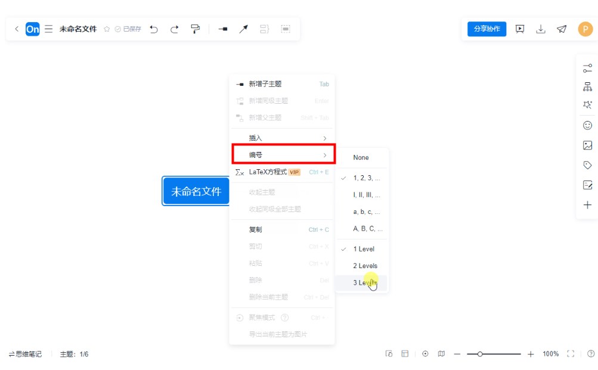Open the tag label panel icon
The width and height of the screenshot is (598, 370).
pyautogui.click(x=587, y=165)
